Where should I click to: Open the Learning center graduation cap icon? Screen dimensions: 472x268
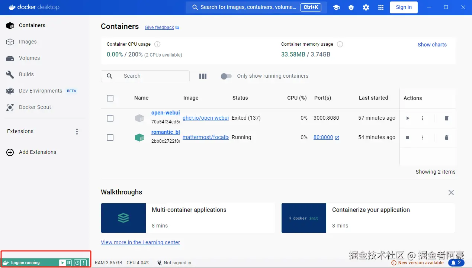click(x=336, y=7)
